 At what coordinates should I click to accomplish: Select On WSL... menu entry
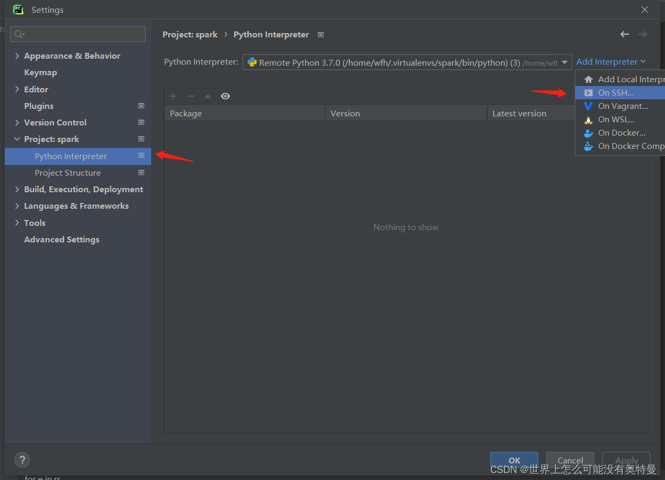tap(620, 119)
